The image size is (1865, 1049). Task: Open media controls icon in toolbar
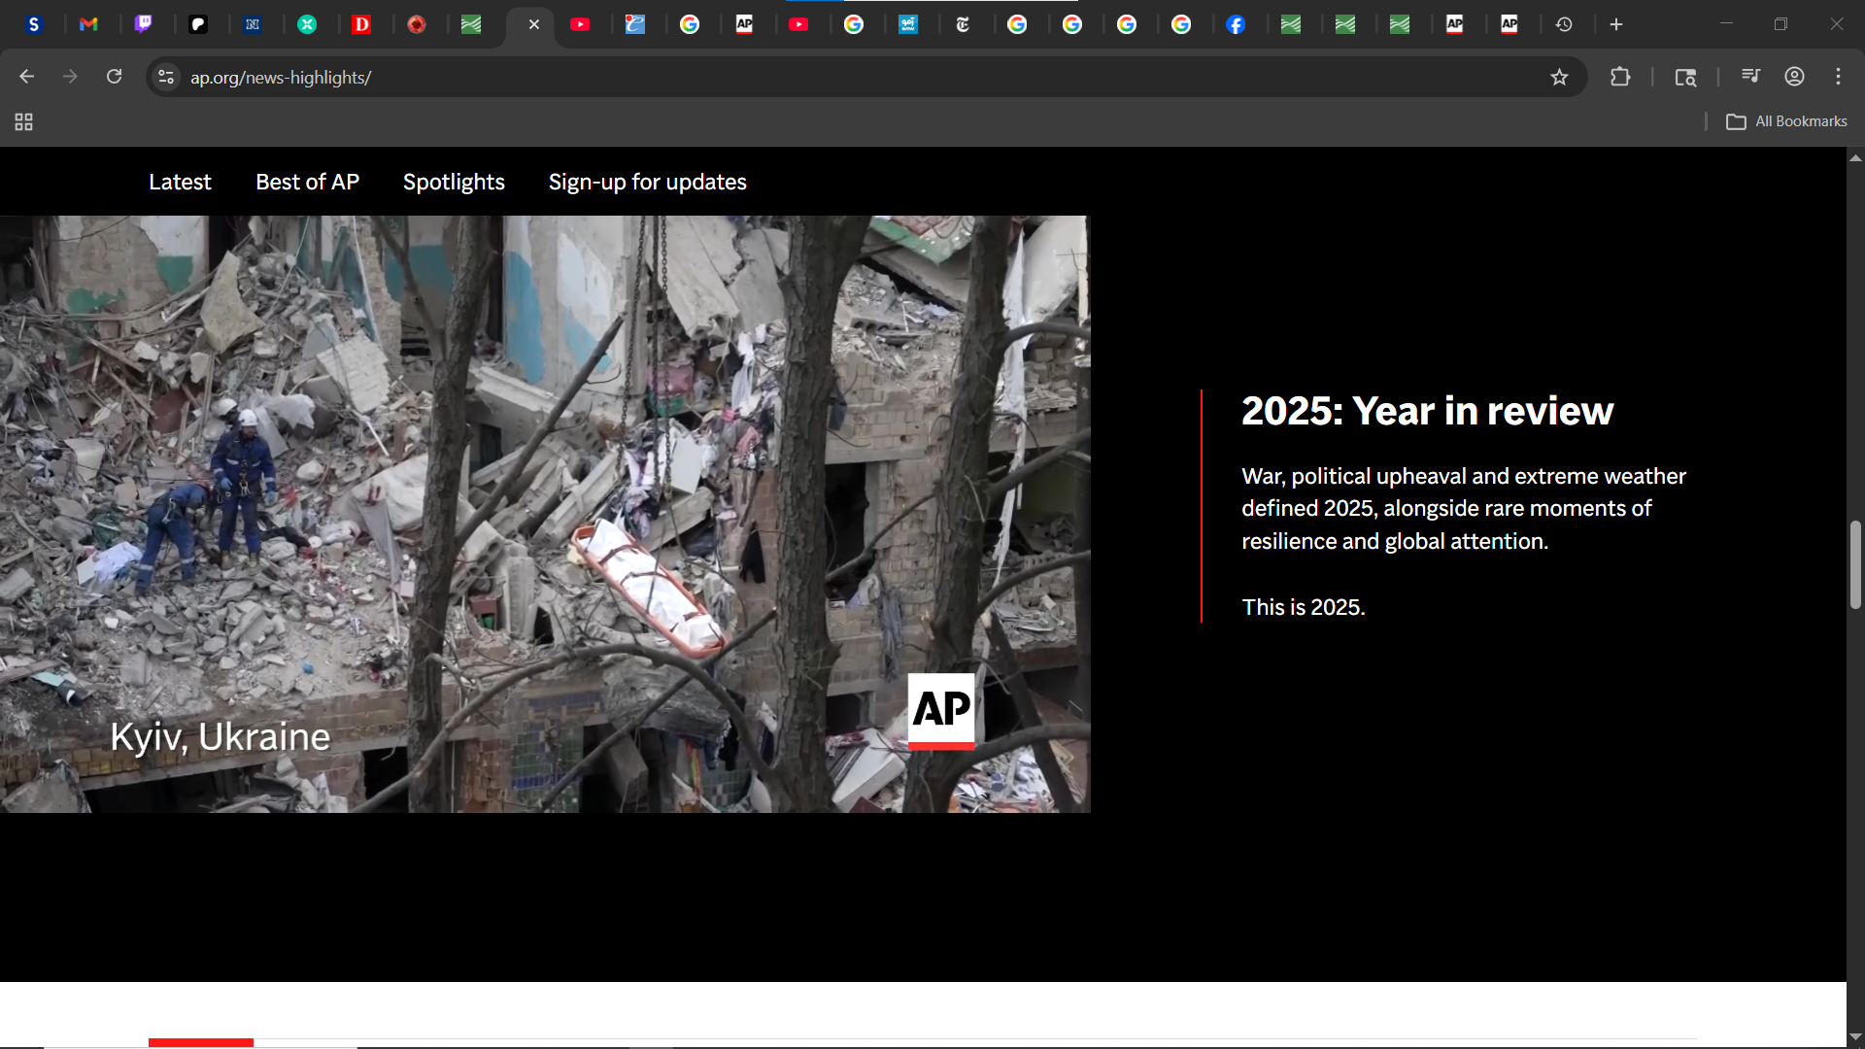point(1750,77)
